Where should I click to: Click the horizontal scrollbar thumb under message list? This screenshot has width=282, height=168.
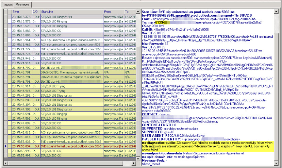coord(65,163)
